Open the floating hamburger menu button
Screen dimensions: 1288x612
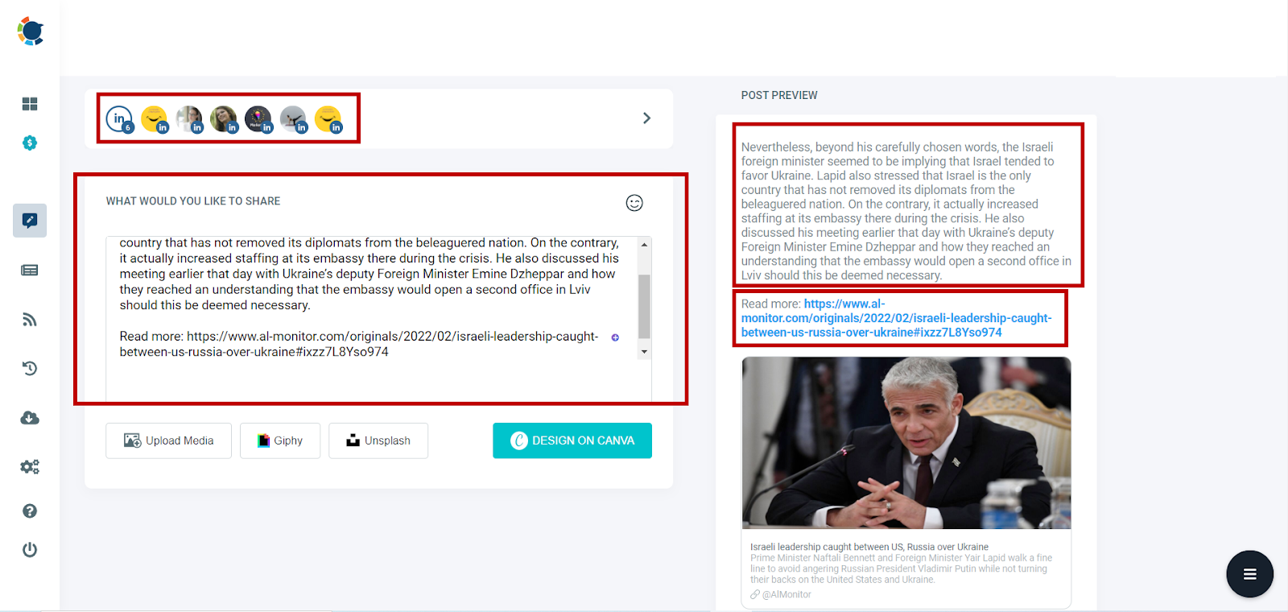[x=1249, y=574]
